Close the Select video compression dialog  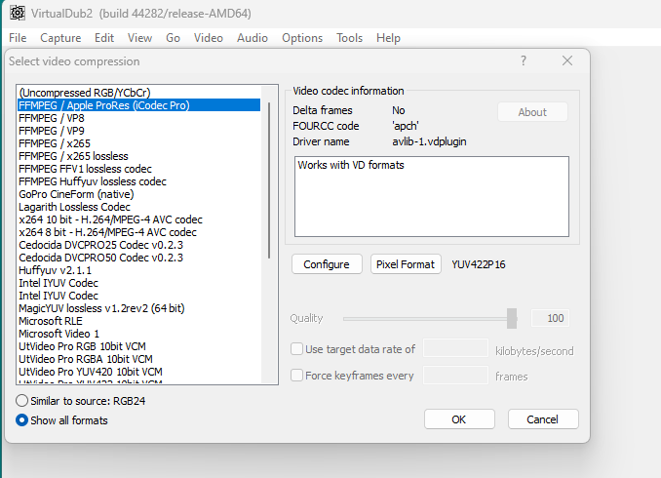coord(567,60)
